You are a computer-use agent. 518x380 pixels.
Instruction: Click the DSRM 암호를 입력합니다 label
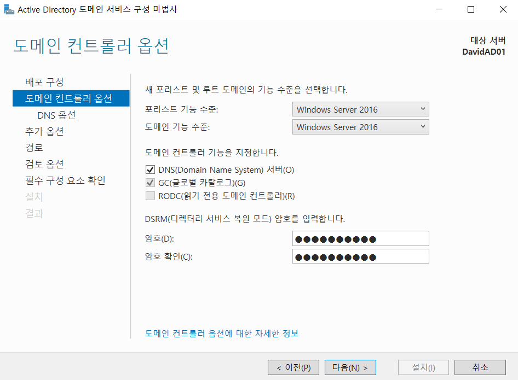pos(245,219)
